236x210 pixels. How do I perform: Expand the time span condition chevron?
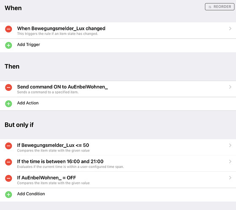tap(230, 162)
